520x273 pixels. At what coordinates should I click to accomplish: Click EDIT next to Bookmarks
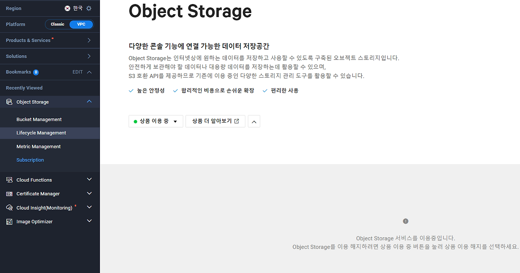pos(78,72)
